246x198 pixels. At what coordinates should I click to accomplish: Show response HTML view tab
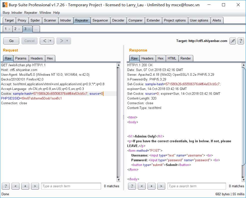pyautogui.click(x=172, y=58)
